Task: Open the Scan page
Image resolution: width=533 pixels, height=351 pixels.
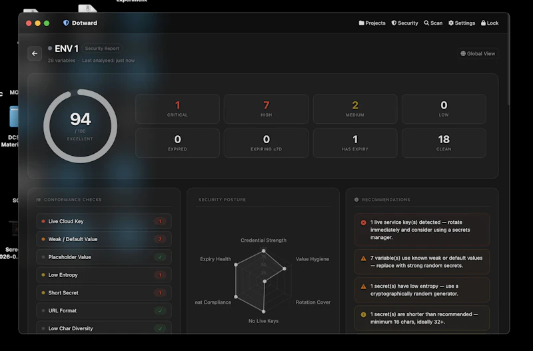Action: 433,23
